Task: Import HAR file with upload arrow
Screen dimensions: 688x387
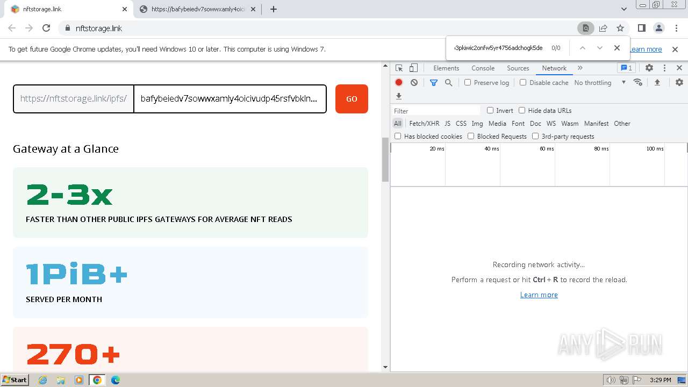Action: 657,82
